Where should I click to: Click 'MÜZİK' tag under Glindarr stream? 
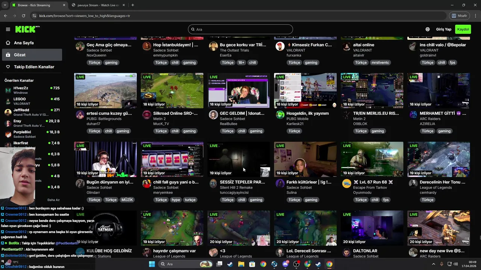127,200
